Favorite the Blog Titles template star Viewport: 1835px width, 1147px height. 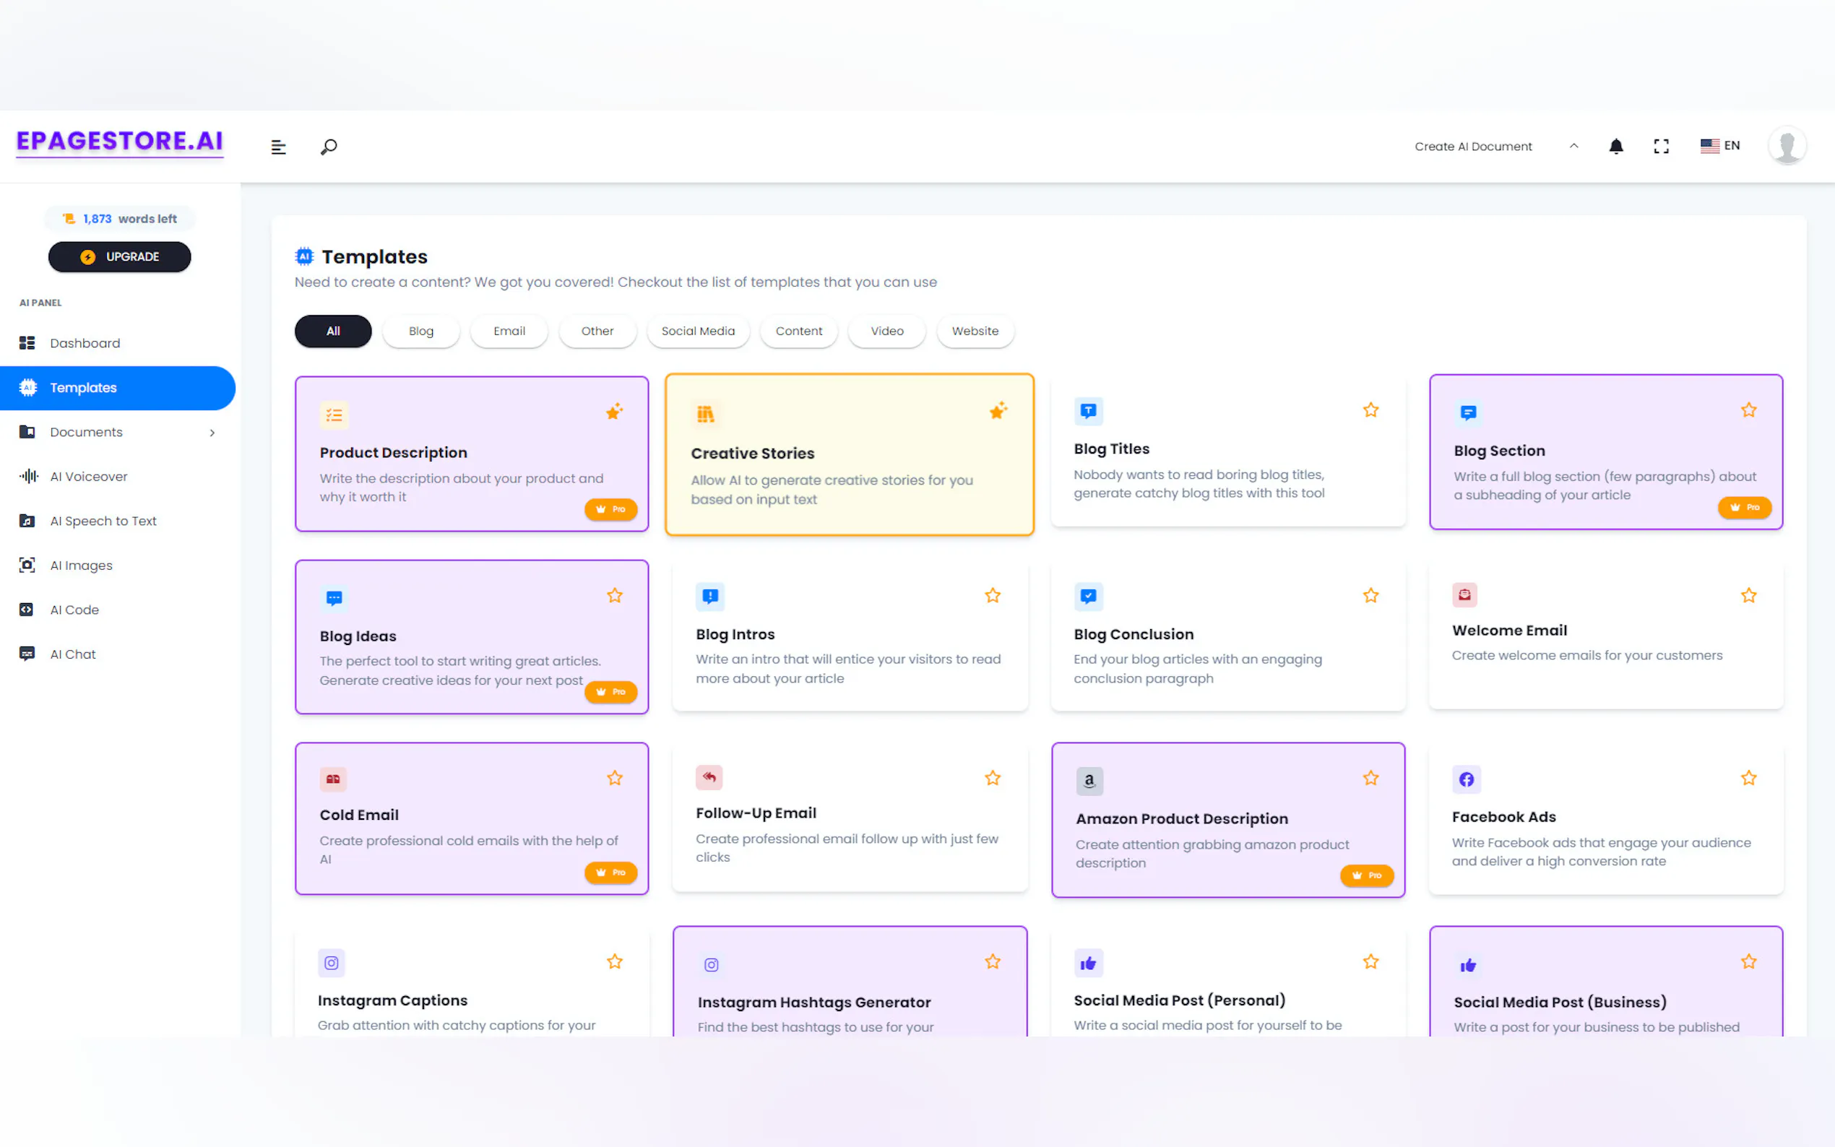tap(1370, 410)
